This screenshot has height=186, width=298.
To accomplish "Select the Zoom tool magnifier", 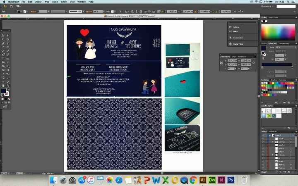I will [8, 86].
